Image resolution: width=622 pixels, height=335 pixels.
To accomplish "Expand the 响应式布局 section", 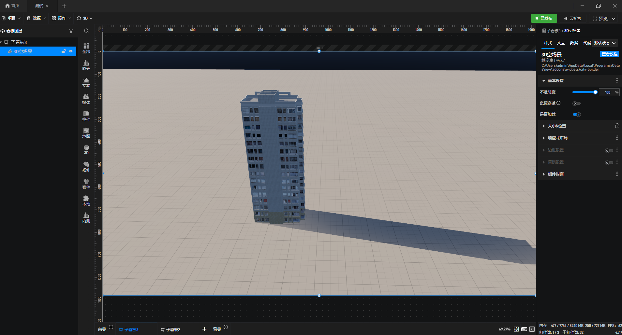I will (x=543, y=138).
